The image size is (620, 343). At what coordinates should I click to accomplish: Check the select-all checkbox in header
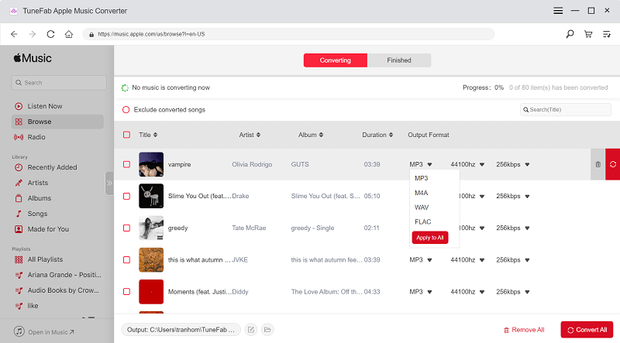(x=127, y=135)
